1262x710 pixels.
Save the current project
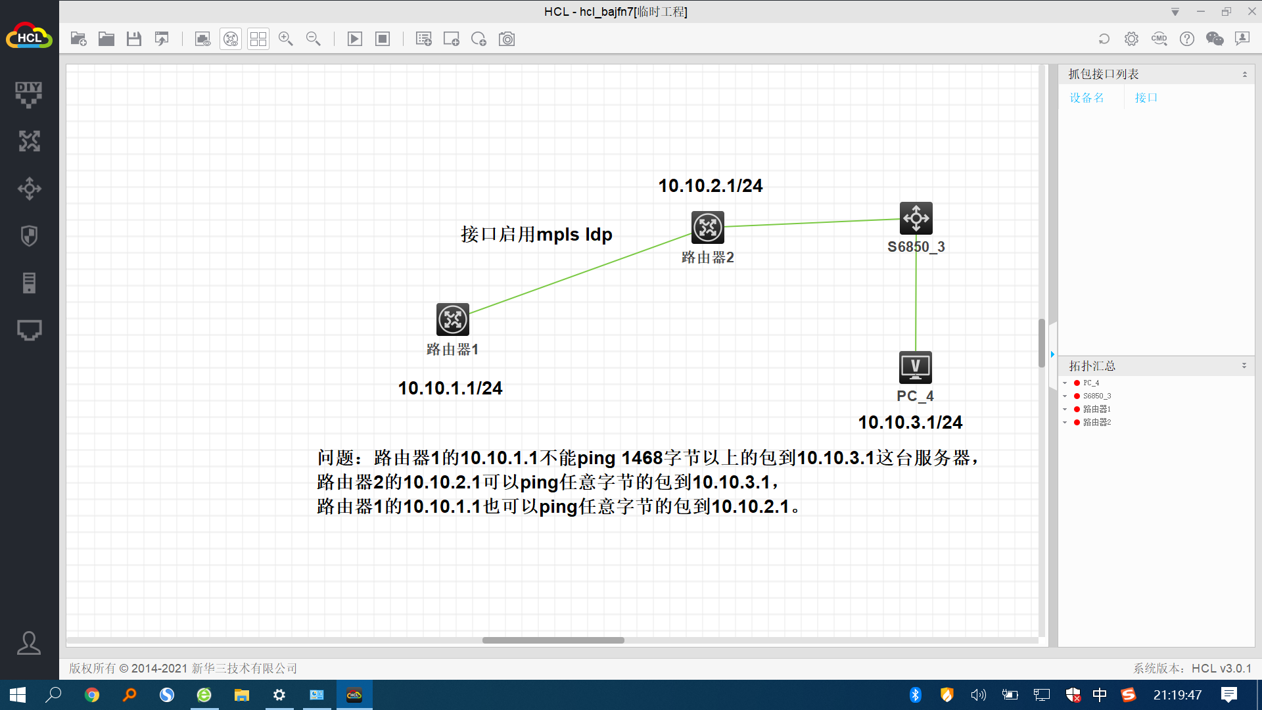pos(134,39)
